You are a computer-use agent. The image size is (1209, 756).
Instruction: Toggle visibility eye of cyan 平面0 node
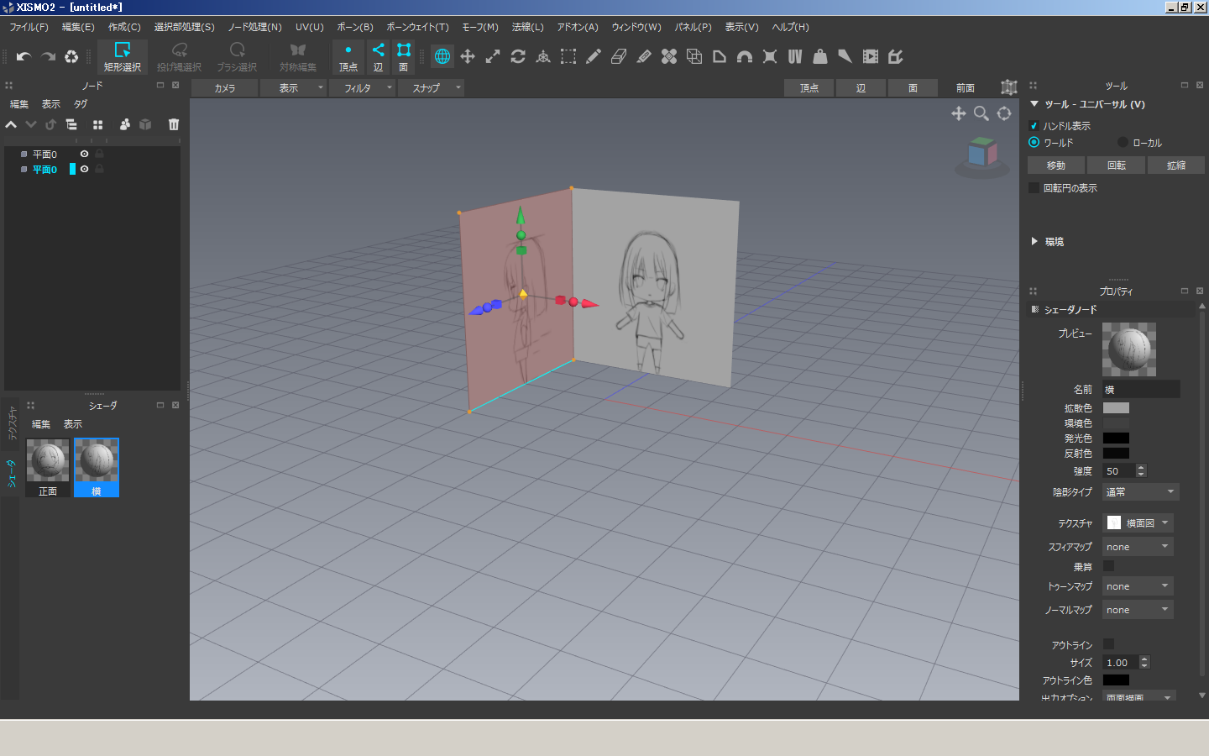coord(84,169)
